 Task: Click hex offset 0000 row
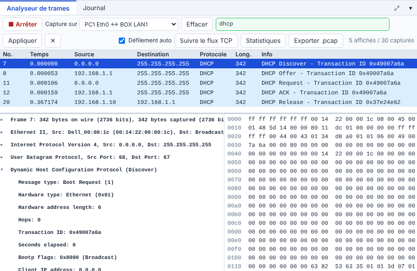[321, 119]
